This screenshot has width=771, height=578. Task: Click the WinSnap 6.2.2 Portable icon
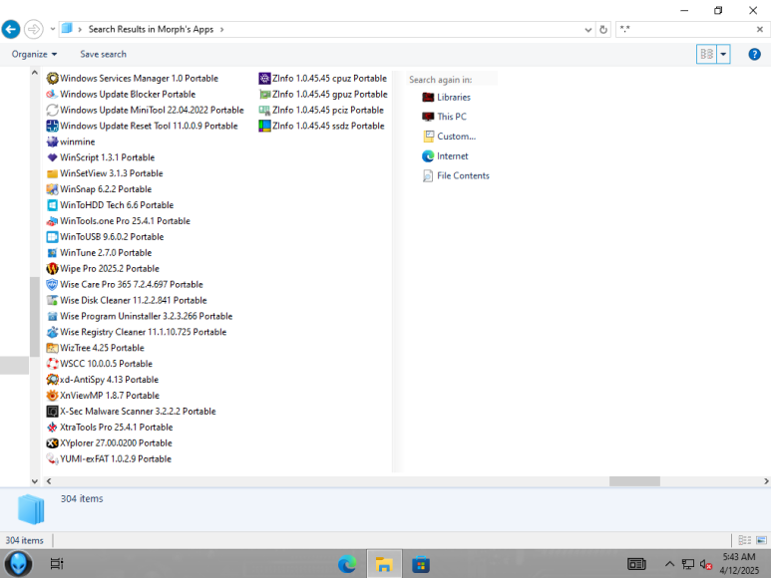52,189
